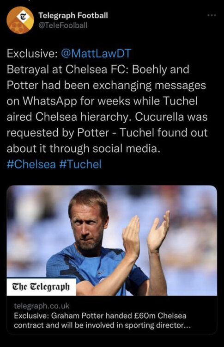
Task: Open the Telegraph Football display name
Action: point(73,15)
